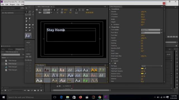179x100 pixels.
Task: Collapse the Transform section
Action: point(110,9)
